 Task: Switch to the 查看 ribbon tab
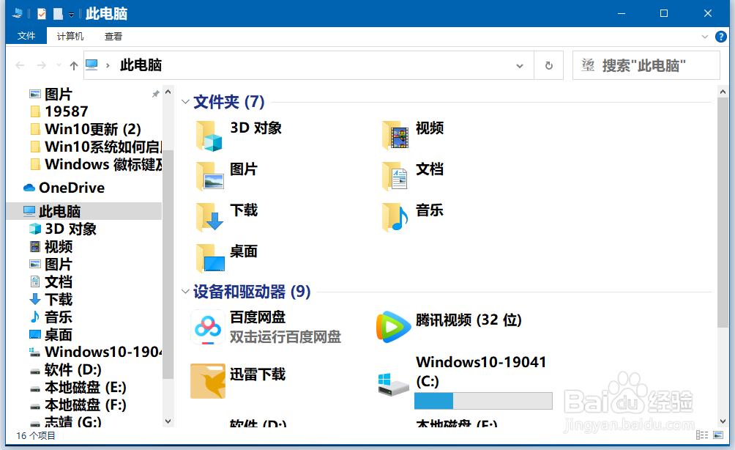(113, 36)
